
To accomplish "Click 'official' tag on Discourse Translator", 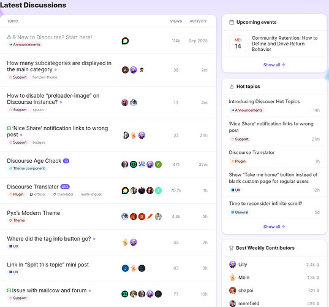I will coord(38,194).
